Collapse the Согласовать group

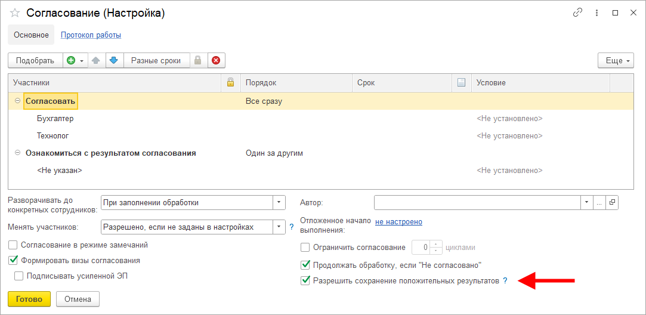(17, 101)
